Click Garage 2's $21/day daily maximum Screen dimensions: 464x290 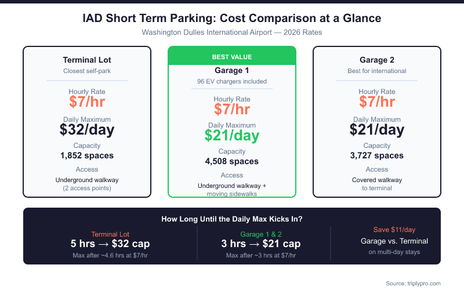[377, 129]
